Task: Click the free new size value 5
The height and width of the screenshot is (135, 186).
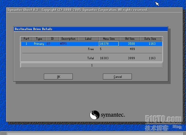Action: point(101,49)
